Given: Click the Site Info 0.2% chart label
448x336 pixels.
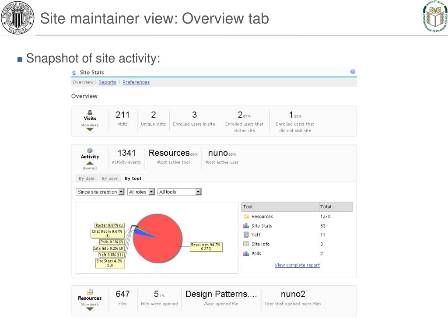Looking at the screenshot, I should click(108, 248).
